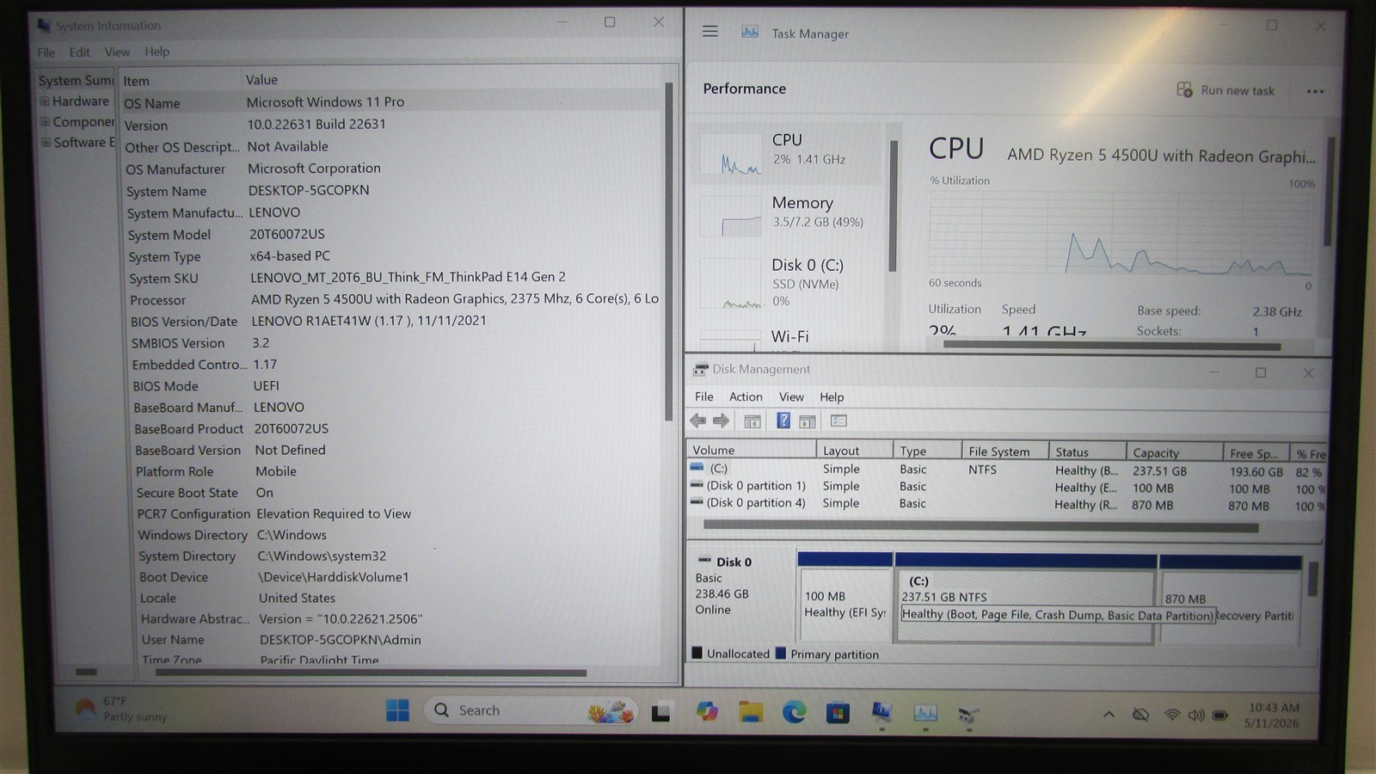
Task: Click Task Manager CPU details horizontal scrollbar
Action: [x=1111, y=346]
